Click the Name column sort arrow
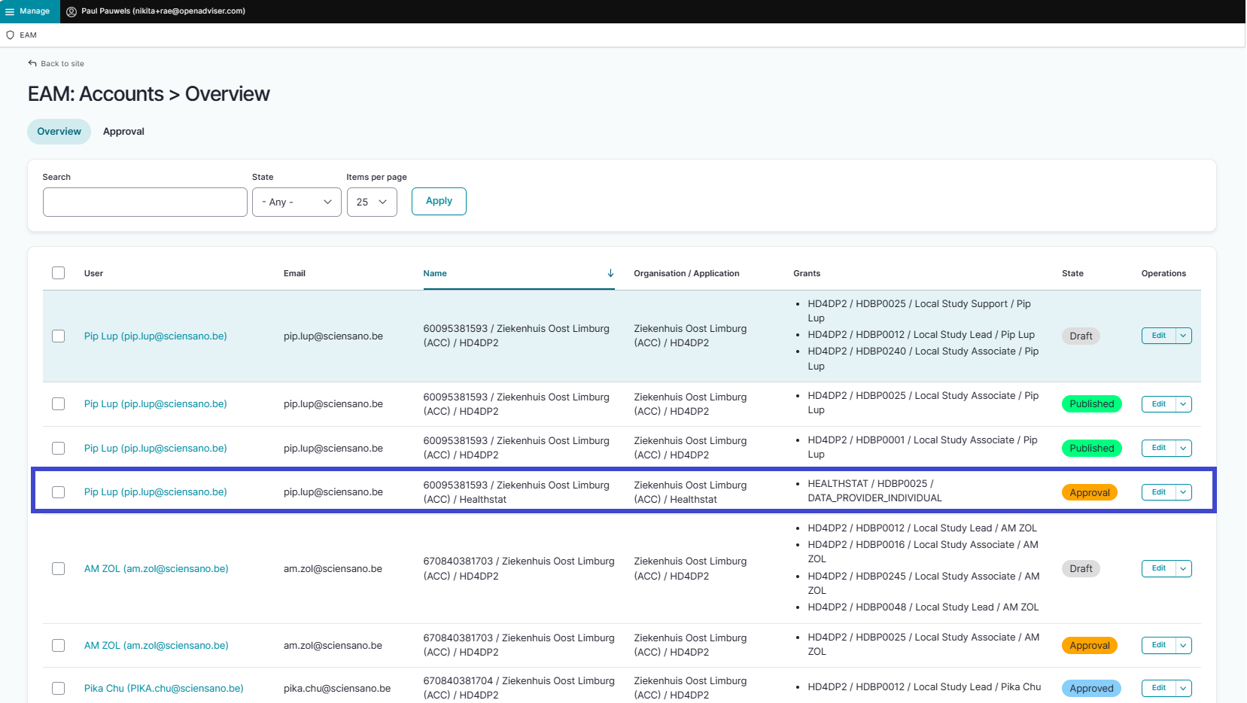The image size is (1247, 703). pos(610,273)
